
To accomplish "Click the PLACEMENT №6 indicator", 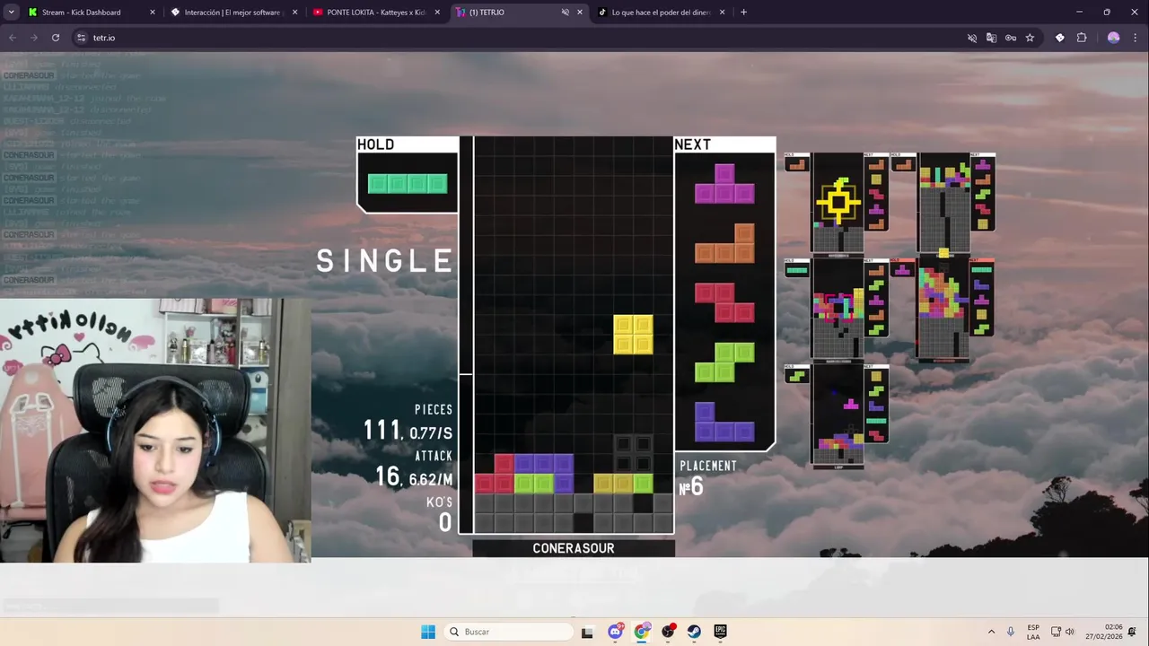I will click(x=708, y=479).
